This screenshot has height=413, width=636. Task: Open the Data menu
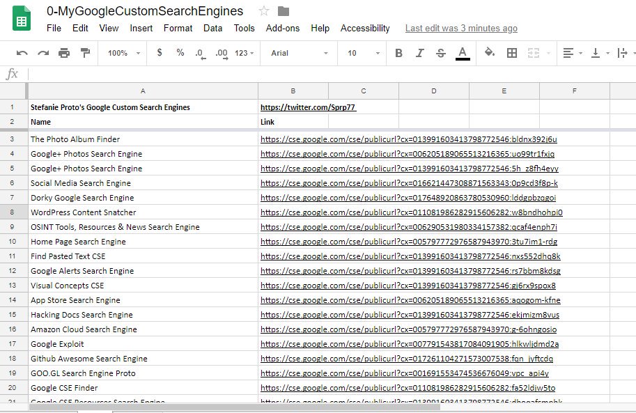213,28
